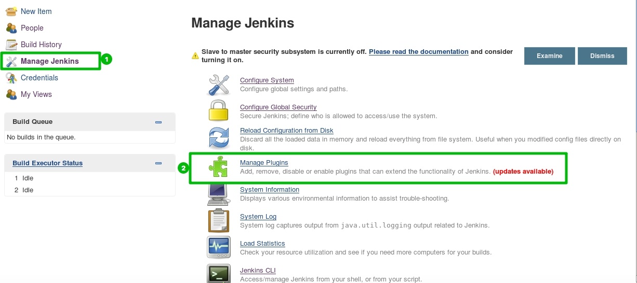
Task: Open Reload Configuration from Disk link
Action: (287, 131)
